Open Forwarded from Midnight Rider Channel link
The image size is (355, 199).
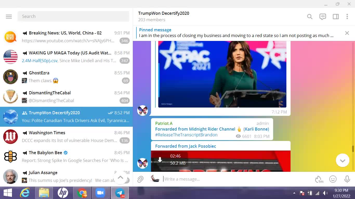(x=212, y=129)
